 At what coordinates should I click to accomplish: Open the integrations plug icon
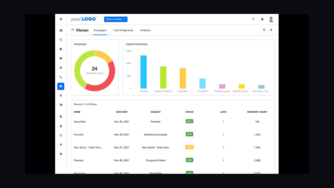click(x=61, y=145)
